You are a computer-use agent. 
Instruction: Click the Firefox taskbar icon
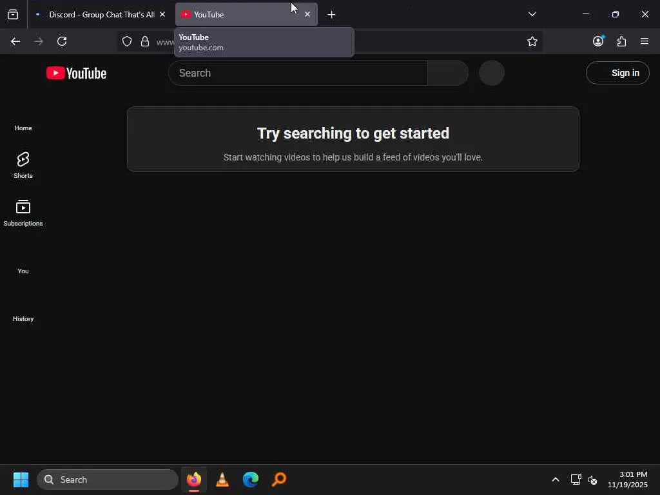click(x=194, y=480)
